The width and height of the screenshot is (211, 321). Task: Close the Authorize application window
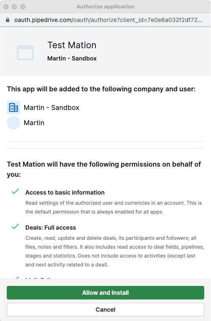(x=6, y=7)
